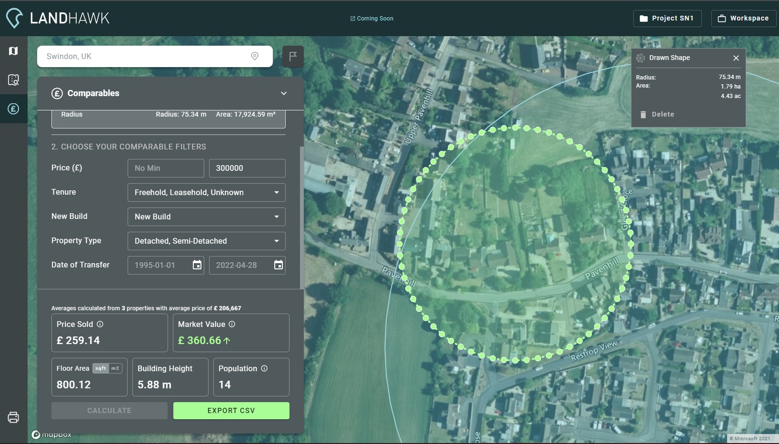This screenshot has height=444, width=779.
Task: Click the Population info icon
Action: point(265,368)
